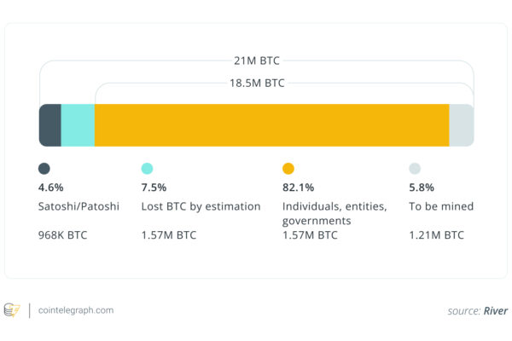Click the light gray to-be-mined bar segment
512x341 pixels.
(x=461, y=125)
